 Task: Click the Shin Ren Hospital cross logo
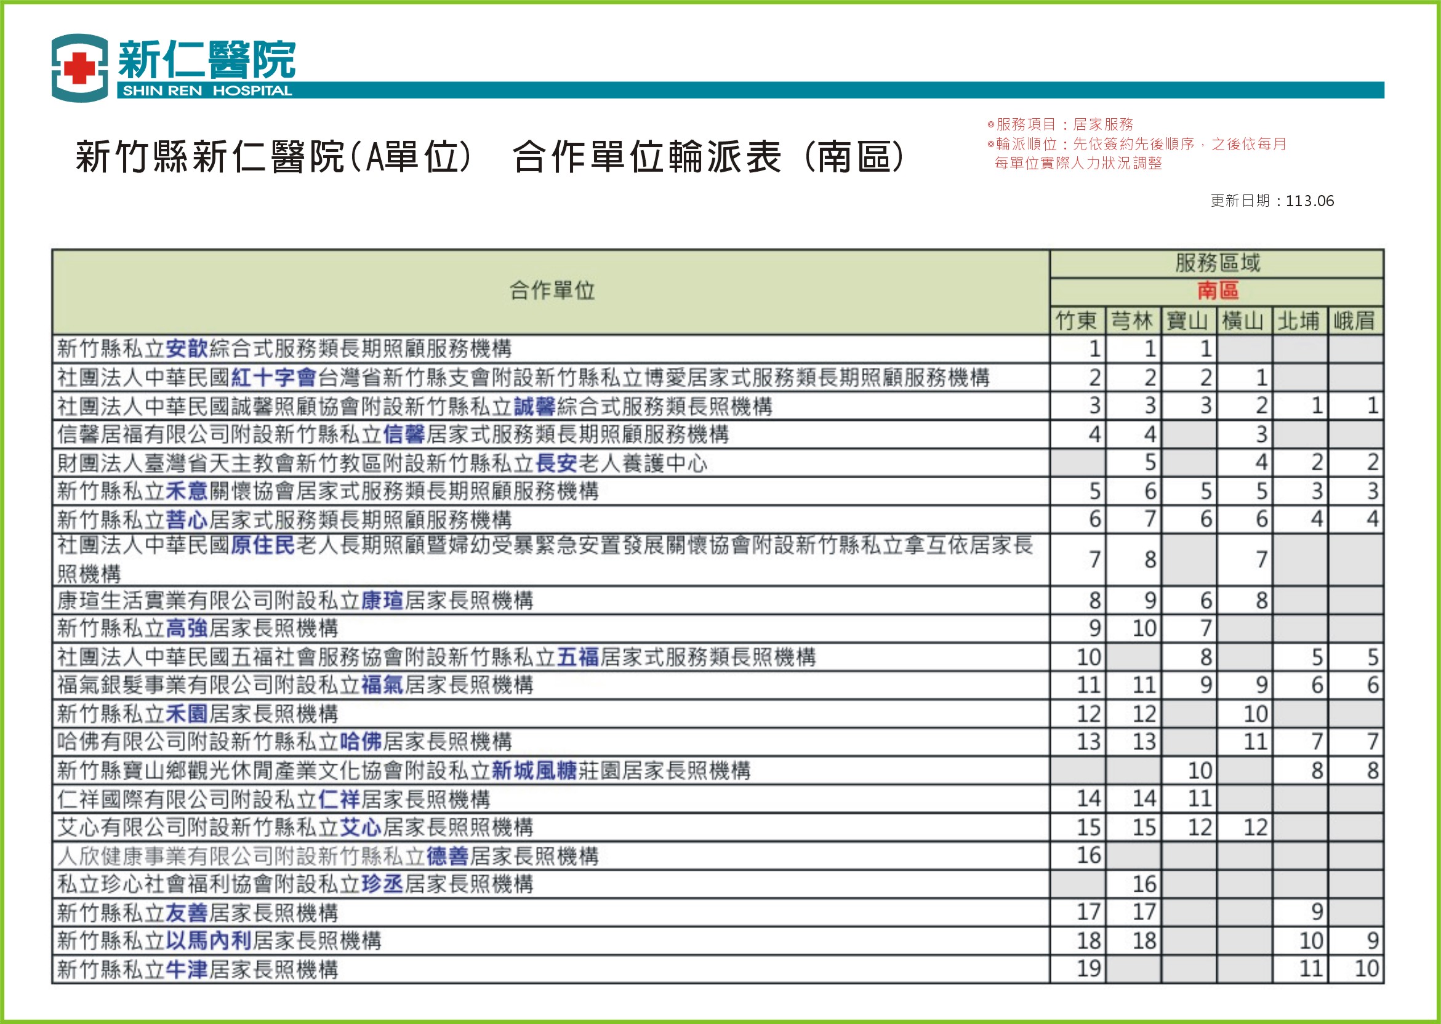[x=79, y=68]
